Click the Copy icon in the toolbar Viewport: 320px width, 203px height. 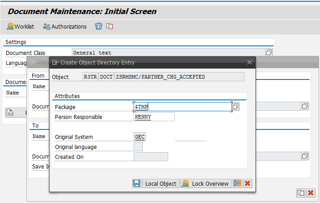pyautogui.click(x=110, y=26)
